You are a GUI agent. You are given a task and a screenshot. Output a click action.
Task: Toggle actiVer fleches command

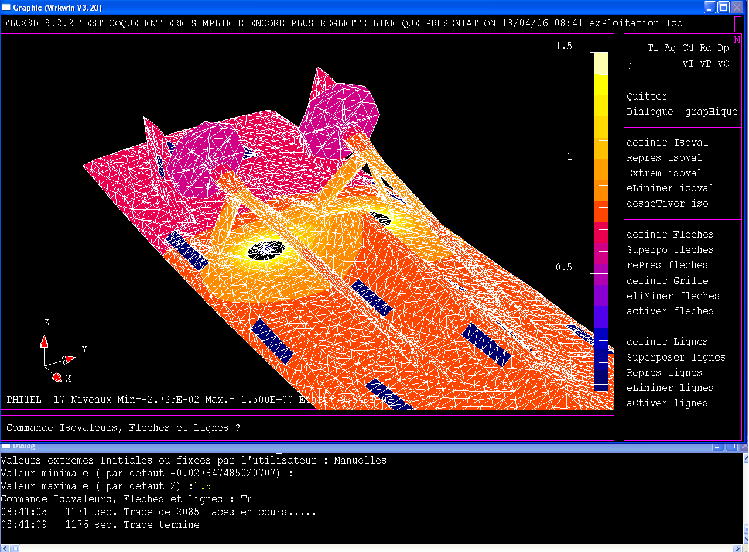click(670, 311)
